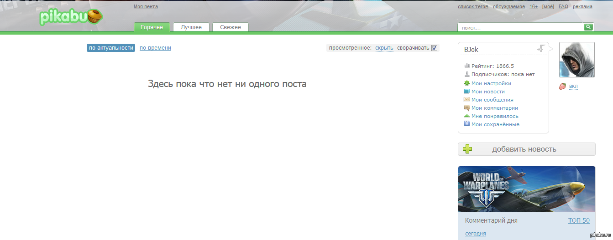This screenshot has width=613, height=240.
Task: Click the gear icon for Мои настройки
Action: (x=466, y=83)
